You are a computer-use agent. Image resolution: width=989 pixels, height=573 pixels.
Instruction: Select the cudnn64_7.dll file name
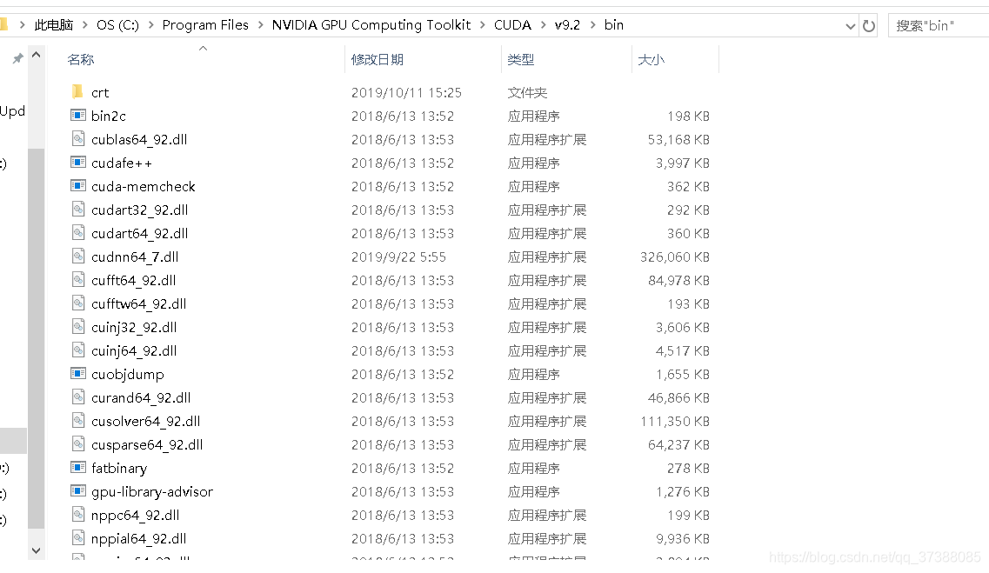click(135, 257)
